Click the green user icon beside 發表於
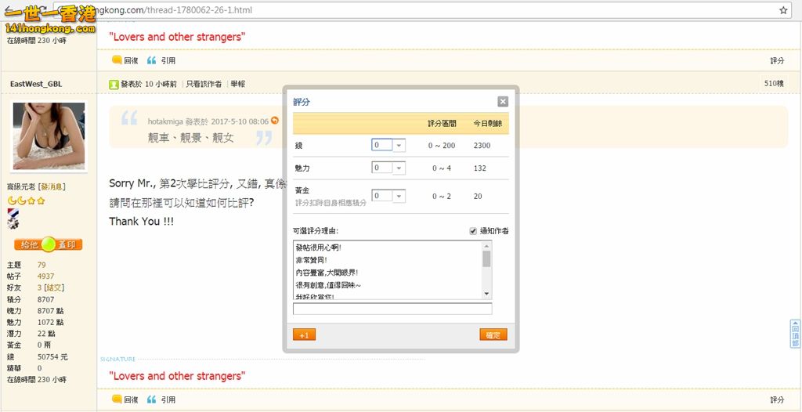The width and height of the screenshot is (802, 412). coord(114,84)
